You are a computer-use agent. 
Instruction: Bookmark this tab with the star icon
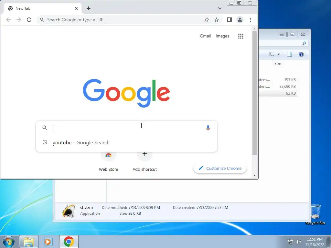pos(217,20)
